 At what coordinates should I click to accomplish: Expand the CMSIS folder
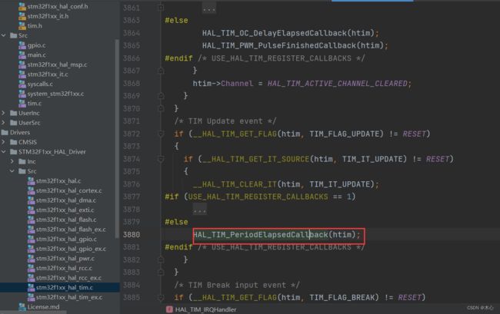(x=4, y=142)
